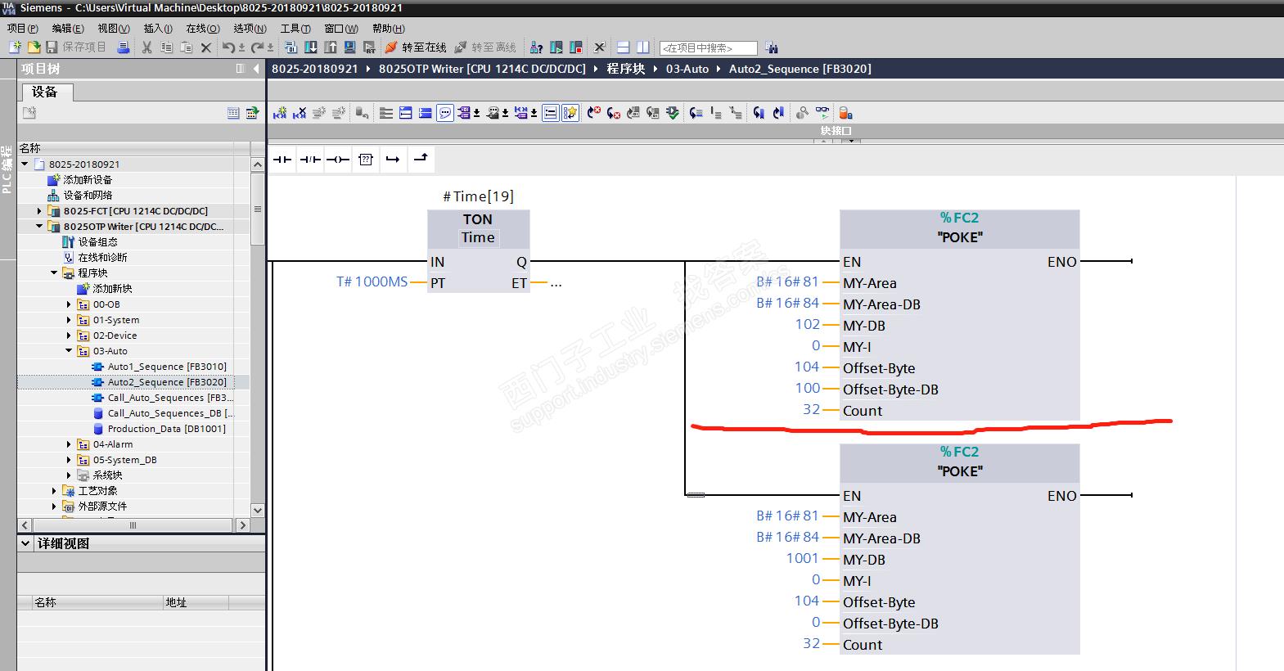Select 添加新设备 in the project tree
This screenshot has height=671, width=1284.
pyautogui.click(x=88, y=180)
